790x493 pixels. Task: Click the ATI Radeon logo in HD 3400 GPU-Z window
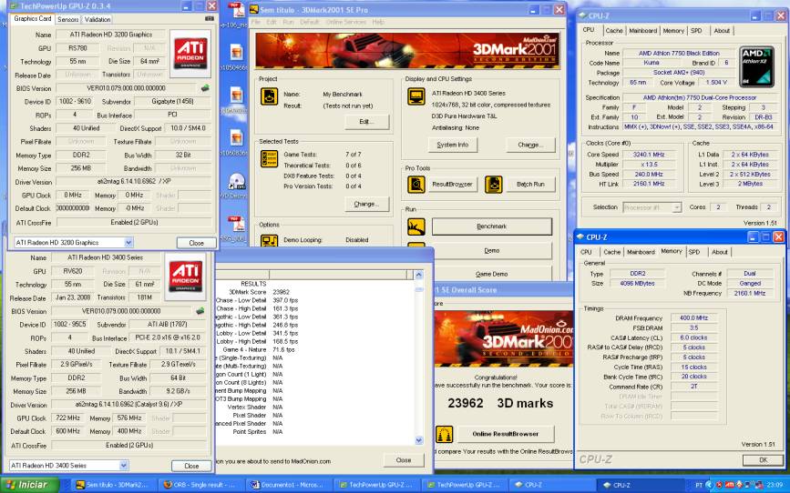[185, 277]
